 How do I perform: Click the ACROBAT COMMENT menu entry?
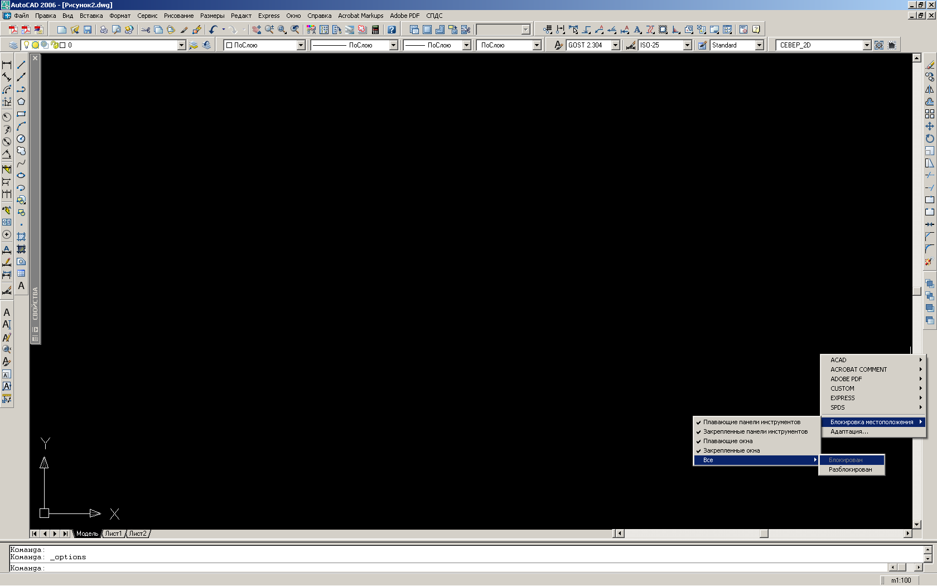click(x=873, y=369)
